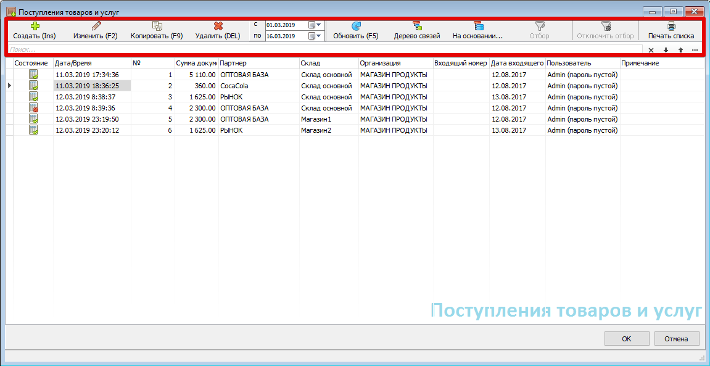This screenshot has width=710, height=366.
Task: Click the Склад основной cell in row 2
Action: [329, 86]
